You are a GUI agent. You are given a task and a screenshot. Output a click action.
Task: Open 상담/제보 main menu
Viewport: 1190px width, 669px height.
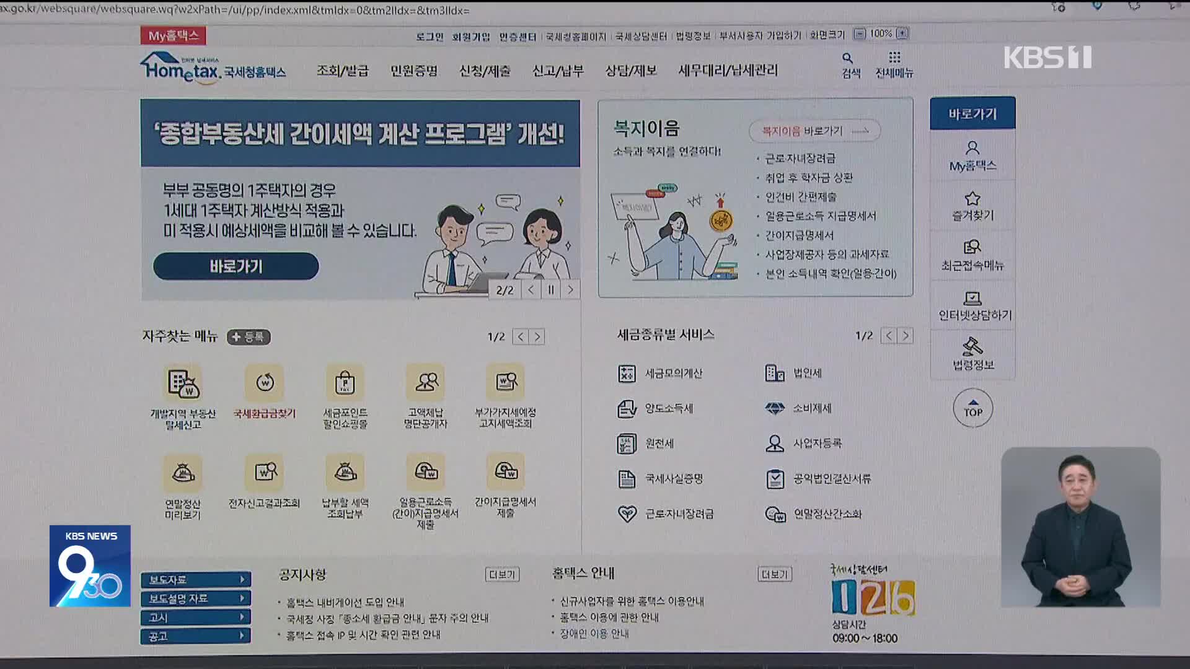click(631, 71)
